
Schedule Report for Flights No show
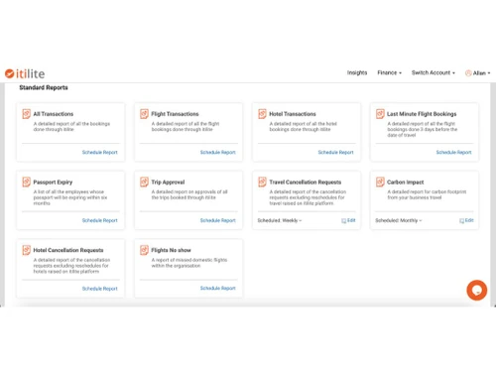tap(218, 289)
